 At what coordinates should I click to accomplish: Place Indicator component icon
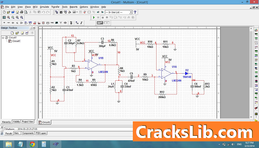click(x=43, y=23)
